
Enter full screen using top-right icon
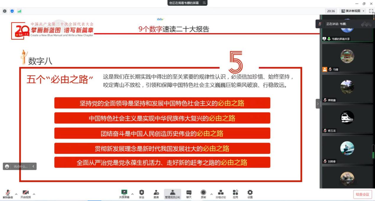click(371, 11)
